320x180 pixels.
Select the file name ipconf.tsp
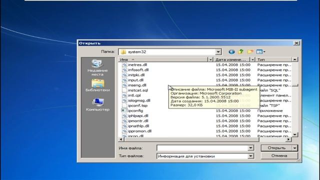(138, 105)
